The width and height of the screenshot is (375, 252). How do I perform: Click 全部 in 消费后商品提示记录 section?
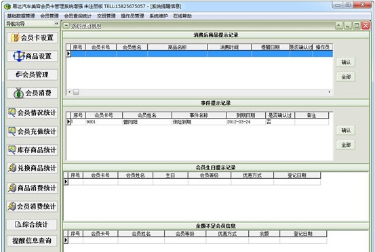[x=346, y=77]
